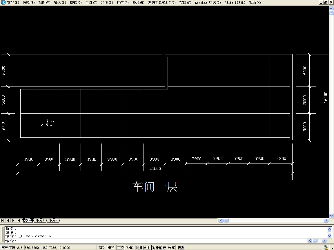Click command line horizontal scroll left arrow
Screen dimensions: 334x250
(x=310, y=241)
